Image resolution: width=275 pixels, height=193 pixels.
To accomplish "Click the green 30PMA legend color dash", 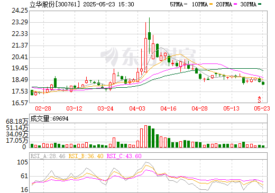I will (x=260, y=4).
